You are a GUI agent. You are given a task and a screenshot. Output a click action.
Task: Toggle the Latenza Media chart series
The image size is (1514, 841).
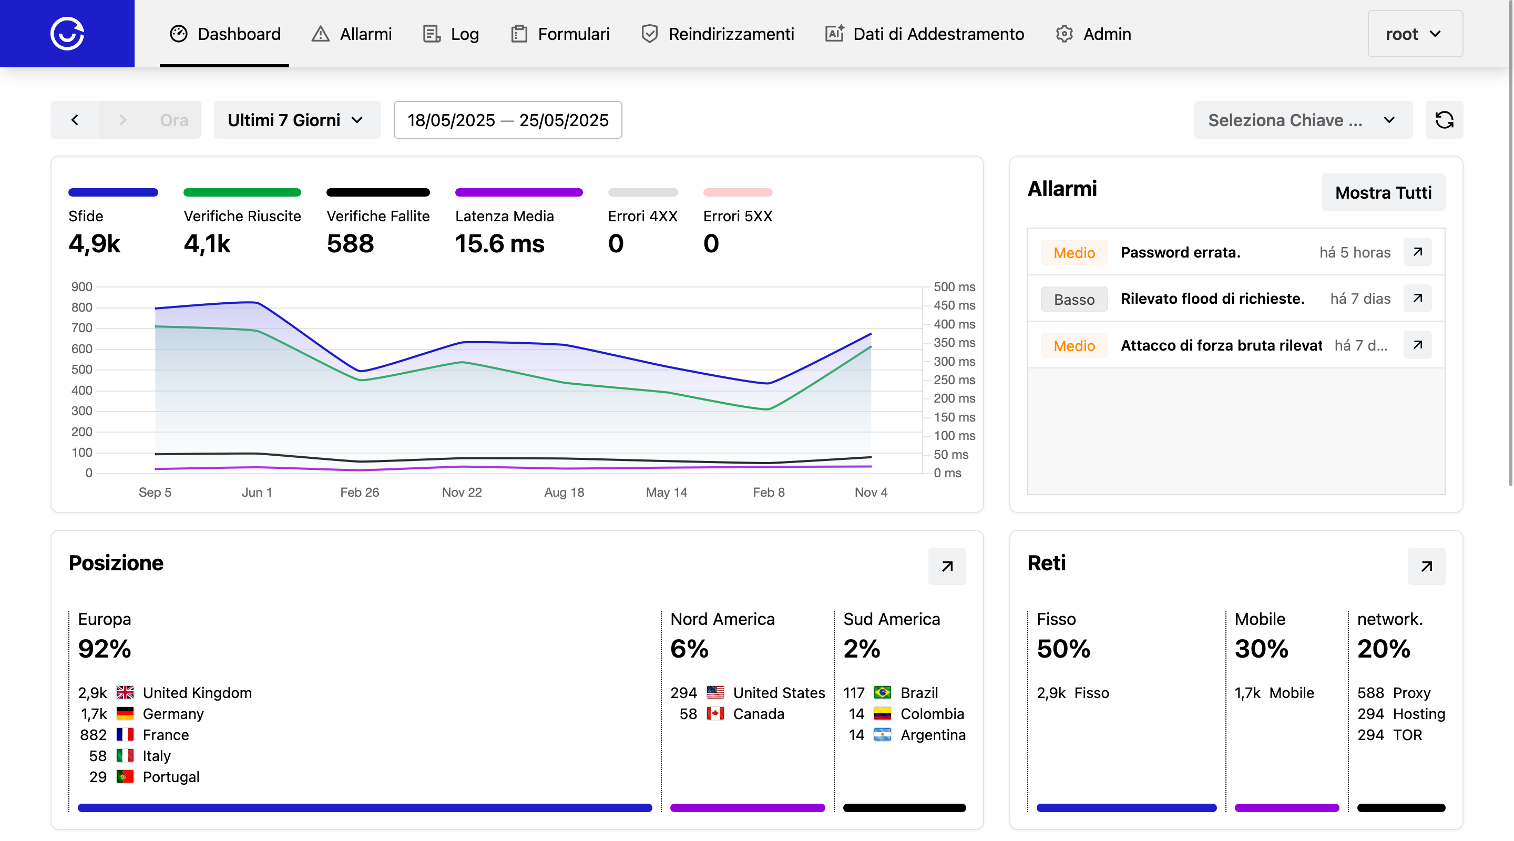(x=518, y=222)
